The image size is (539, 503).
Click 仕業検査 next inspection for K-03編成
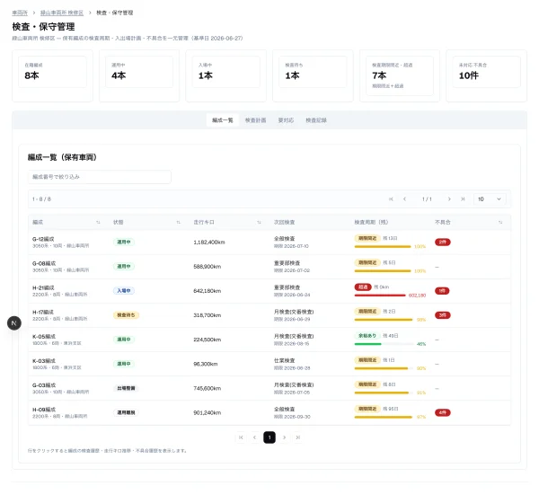[284, 361]
